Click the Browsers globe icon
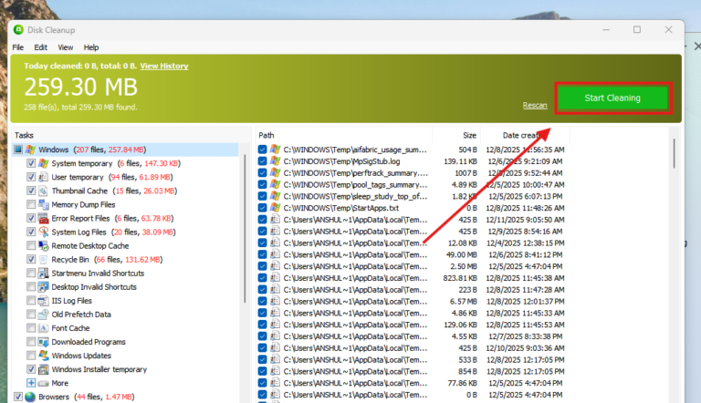Image resolution: width=701 pixels, height=403 pixels. [x=30, y=397]
